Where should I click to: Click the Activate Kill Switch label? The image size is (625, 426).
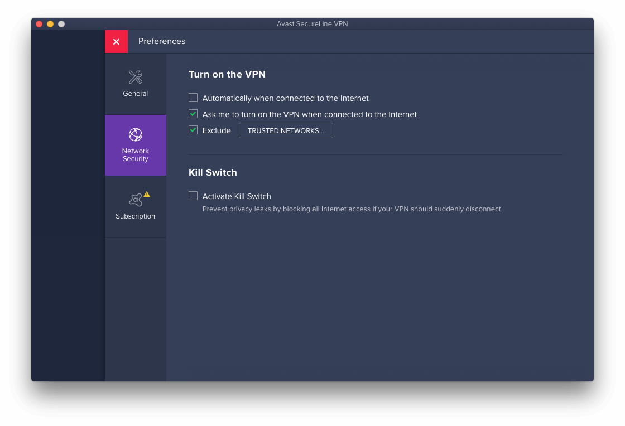click(237, 196)
